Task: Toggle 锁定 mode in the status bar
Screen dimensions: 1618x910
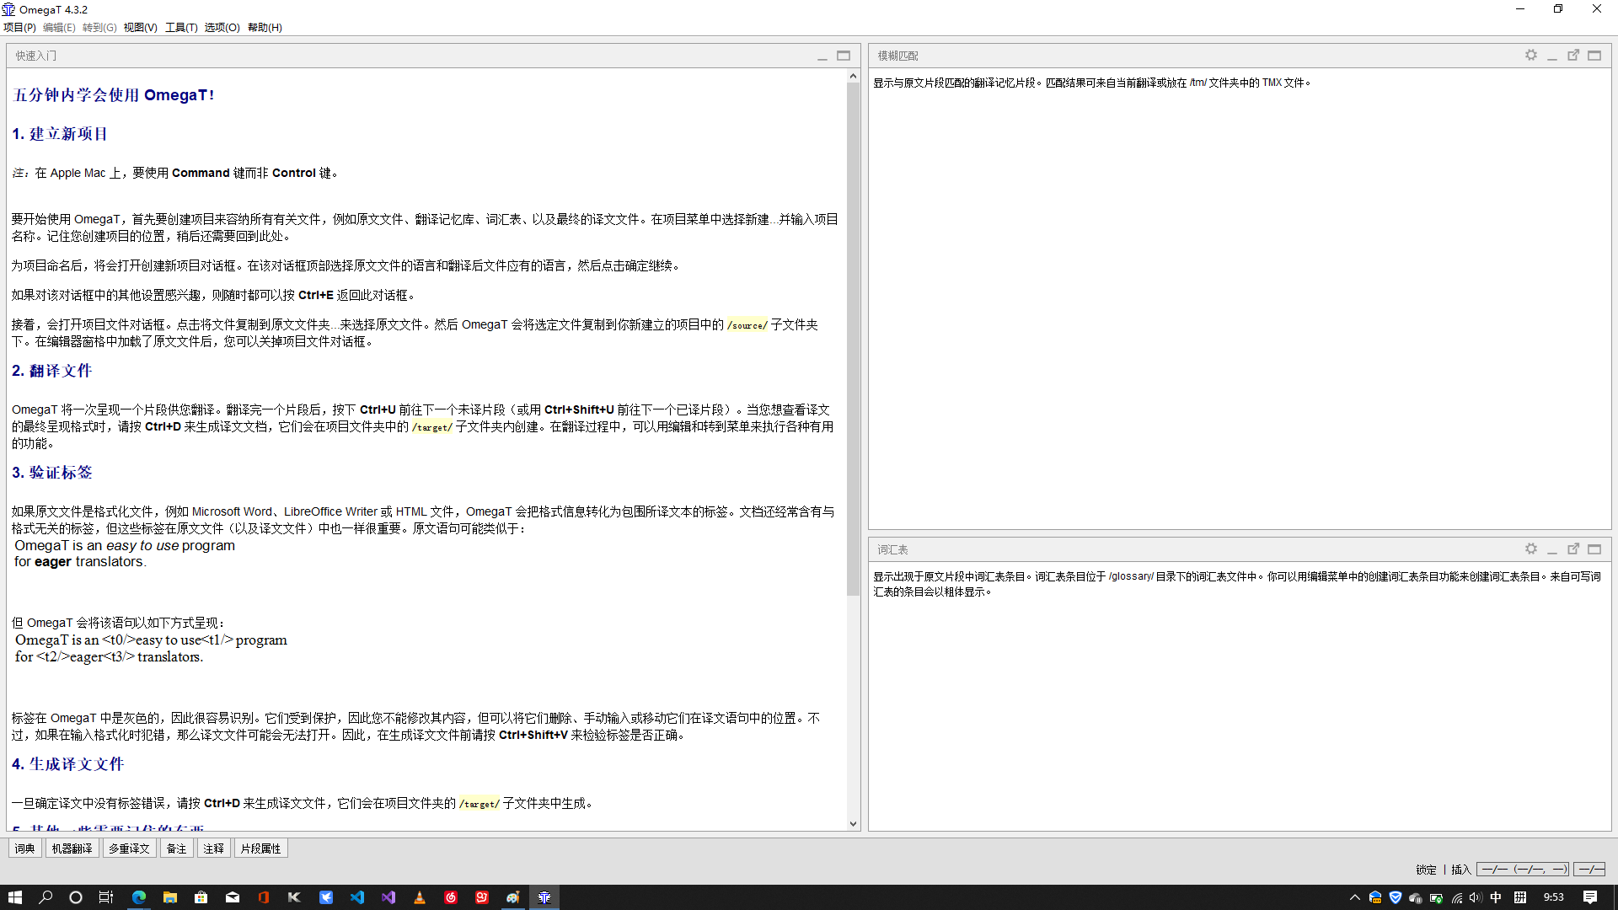Action: (x=1426, y=870)
